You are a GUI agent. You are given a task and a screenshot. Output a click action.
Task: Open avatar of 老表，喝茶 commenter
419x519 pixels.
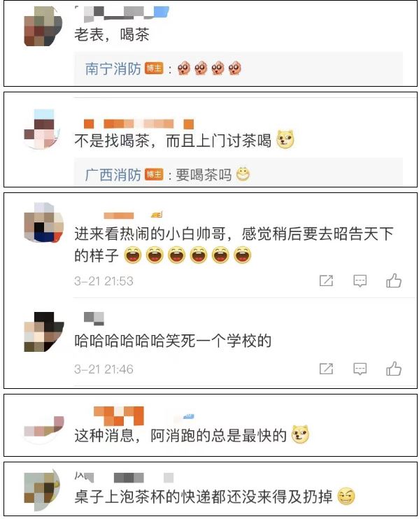coord(43,26)
